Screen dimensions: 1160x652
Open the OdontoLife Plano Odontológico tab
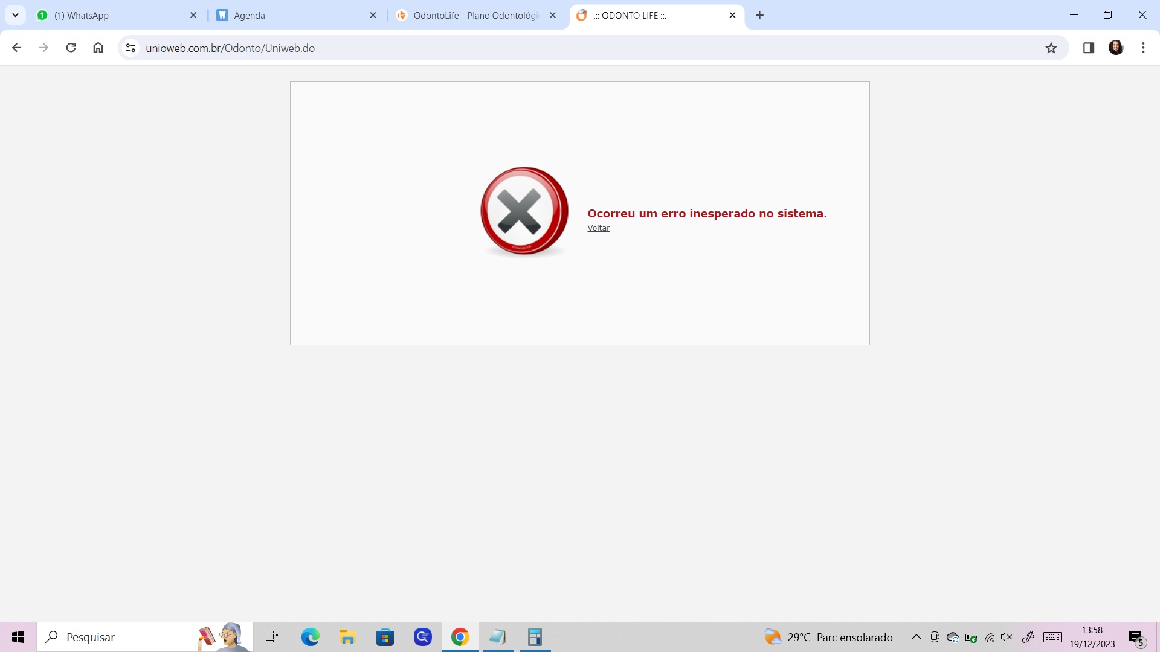coord(474,15)
